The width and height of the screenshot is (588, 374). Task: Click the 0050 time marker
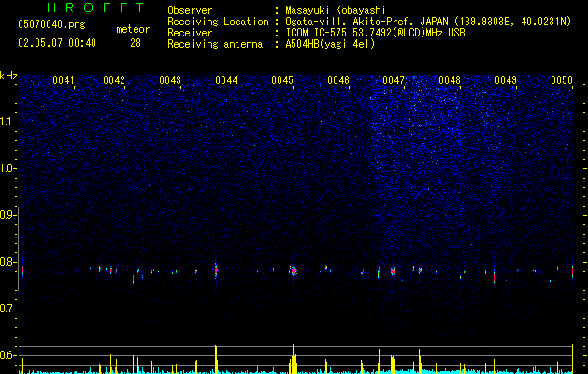point(562,80)
